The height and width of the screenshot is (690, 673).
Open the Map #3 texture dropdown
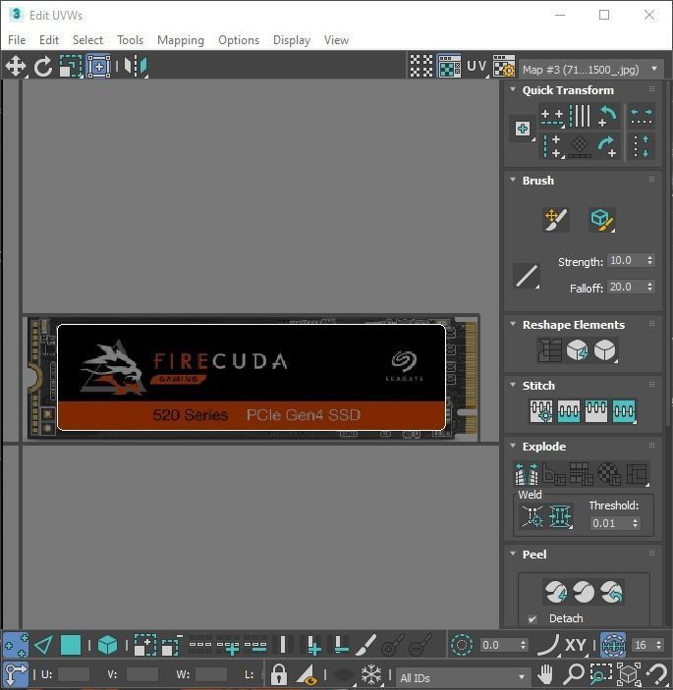591,70
